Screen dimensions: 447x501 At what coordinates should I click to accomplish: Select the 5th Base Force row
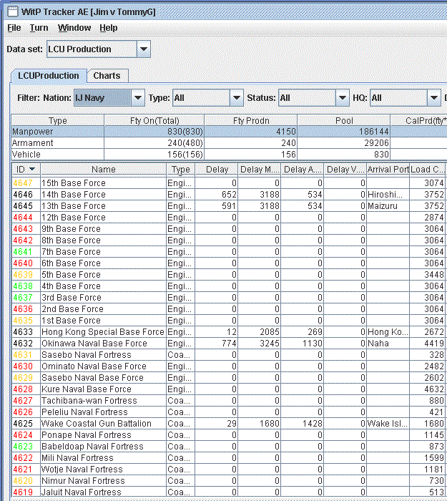coord(230,274)
